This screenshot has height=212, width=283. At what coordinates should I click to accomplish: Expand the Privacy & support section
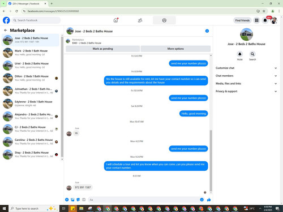click(x=246, y=91)
